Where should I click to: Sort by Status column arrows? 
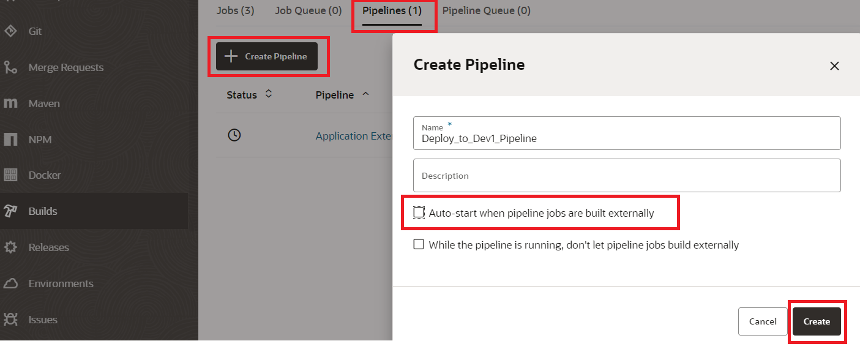point(268,94)
